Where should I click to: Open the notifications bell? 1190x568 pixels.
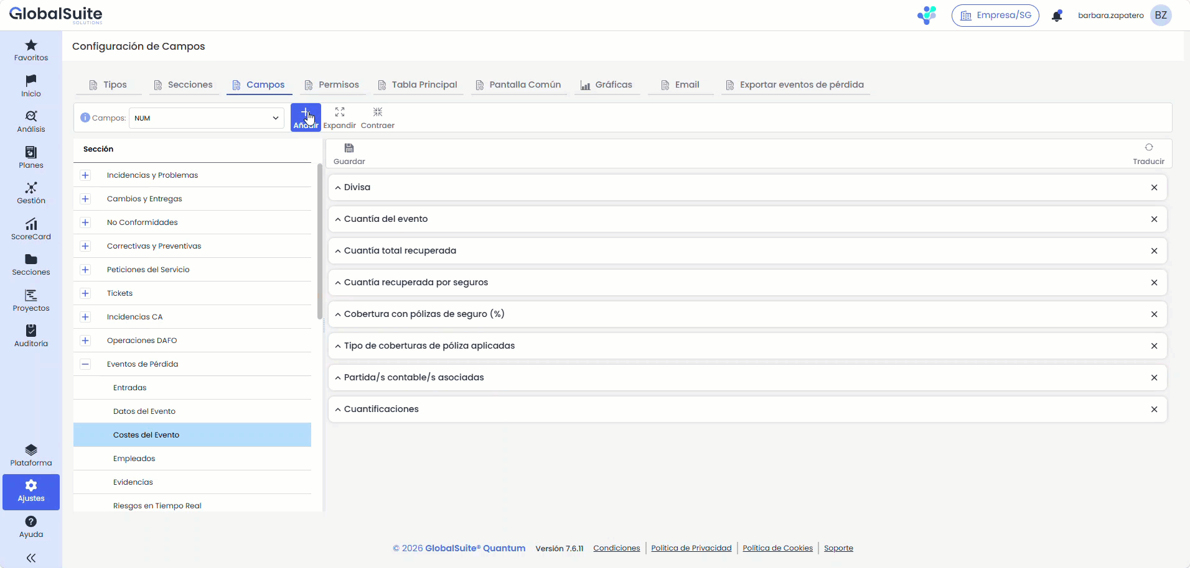click(1057, 16)
